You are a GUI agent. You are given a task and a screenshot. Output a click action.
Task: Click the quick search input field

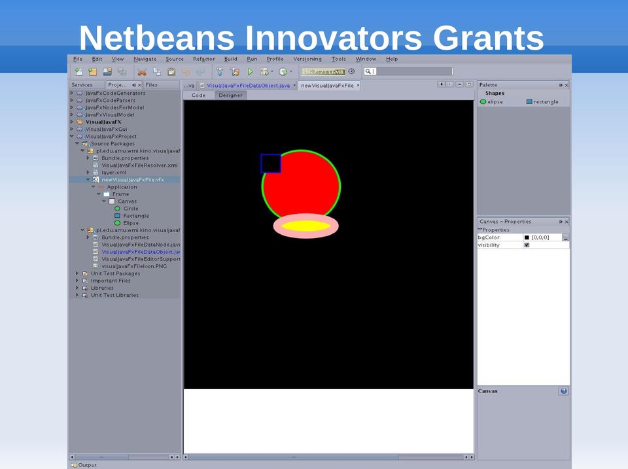click(413, 71)
